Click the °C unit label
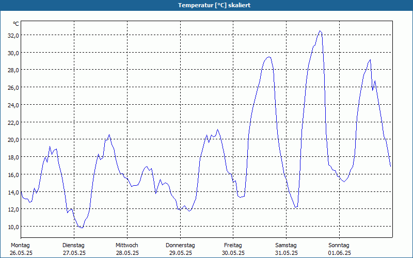Screen dimensions: 413x258 pyautogui.click(x=16, y=24)
